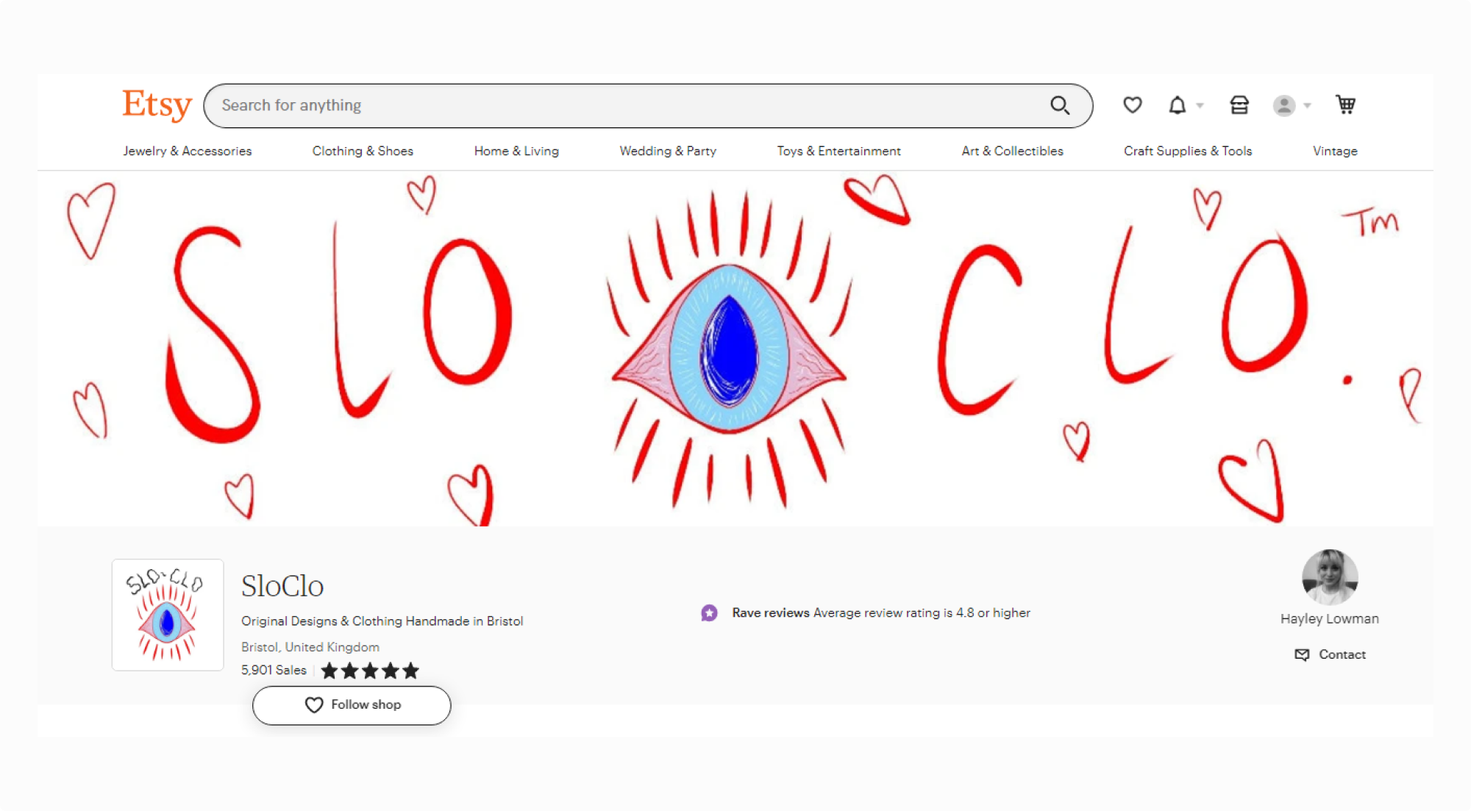Screen dimensions: 1471x811
Task: Open favorites heart icon in header
Action: (x=1132, y=105)
